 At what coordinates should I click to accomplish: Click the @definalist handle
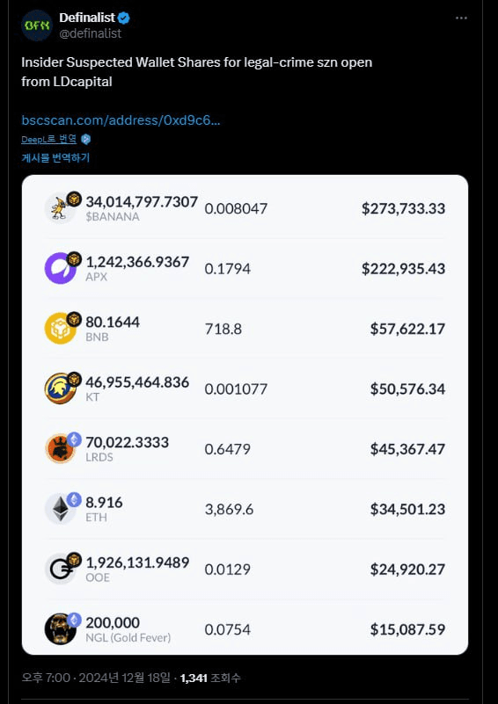click(91, 33)
